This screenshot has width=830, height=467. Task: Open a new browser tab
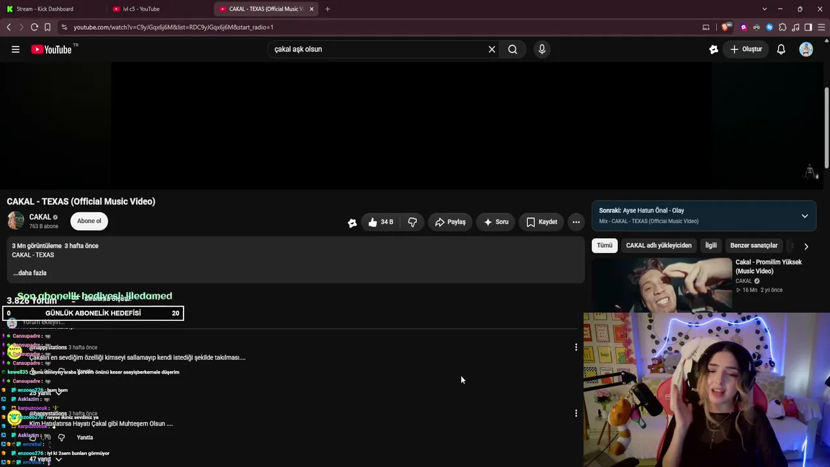327,9
